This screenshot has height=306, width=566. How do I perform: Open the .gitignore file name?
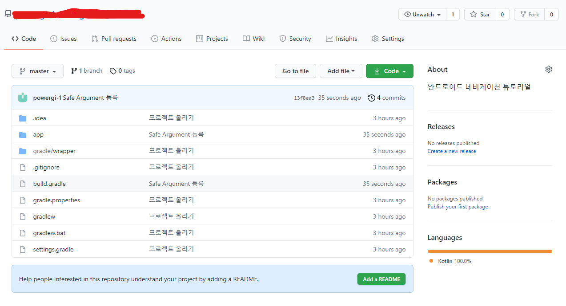(46, 167)
